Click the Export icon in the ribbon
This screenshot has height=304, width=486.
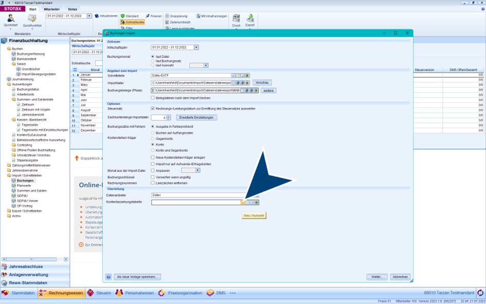click(250, 20)
